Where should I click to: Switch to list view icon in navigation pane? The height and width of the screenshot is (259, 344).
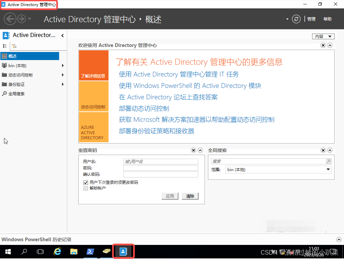(5, 46)
